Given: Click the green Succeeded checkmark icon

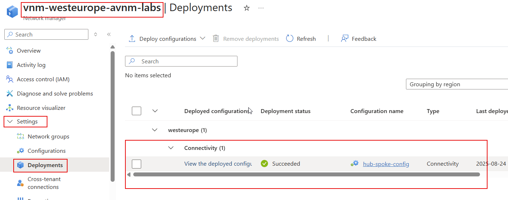Looking at the screenshot, I should pos(264,164).
